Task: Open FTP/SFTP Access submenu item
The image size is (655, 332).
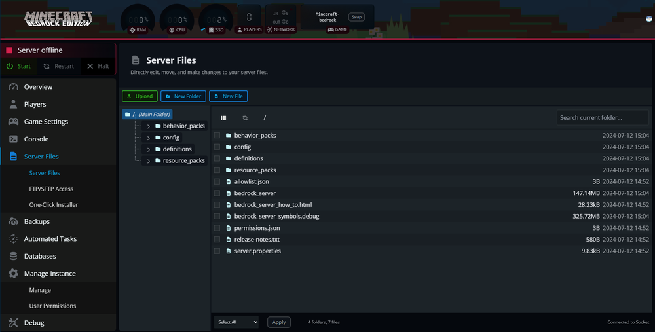Action: tap(51, 189)
